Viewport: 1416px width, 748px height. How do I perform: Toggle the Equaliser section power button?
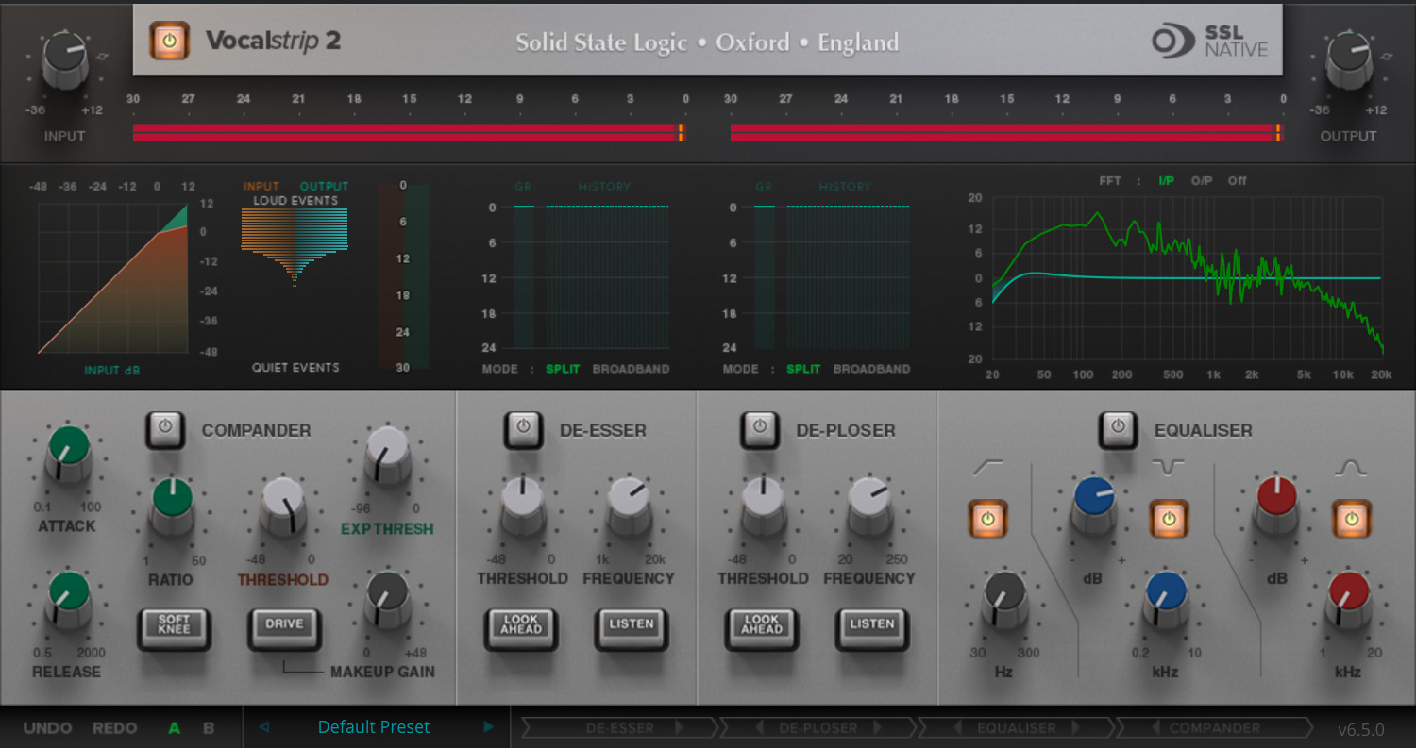pyautogui.click(x=1118, y=429)
